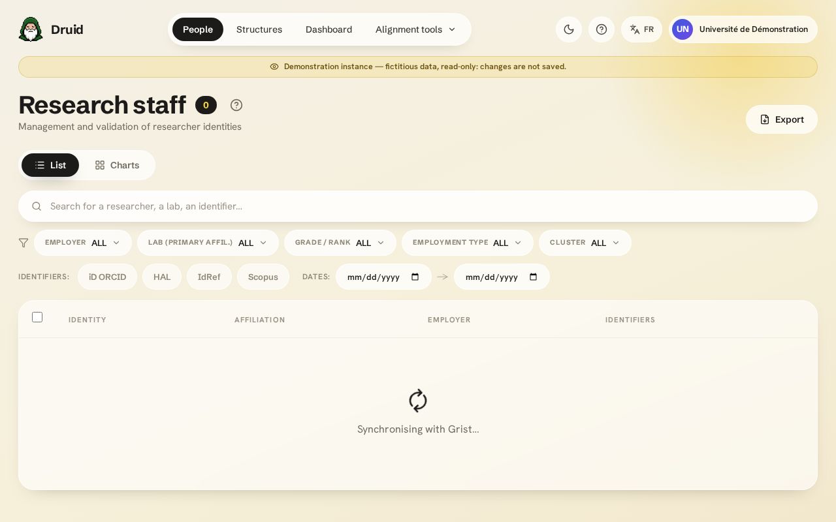Open the end date calendar picker icon
This screenshot has width=836, height=522.
(534, 277)
